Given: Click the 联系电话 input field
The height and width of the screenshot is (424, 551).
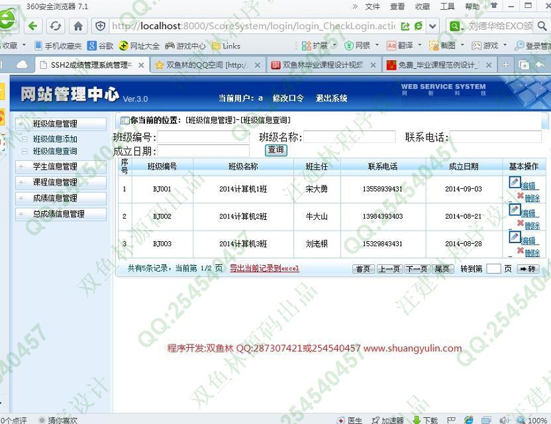Looking at the screenshot, I should pos(496,136).
